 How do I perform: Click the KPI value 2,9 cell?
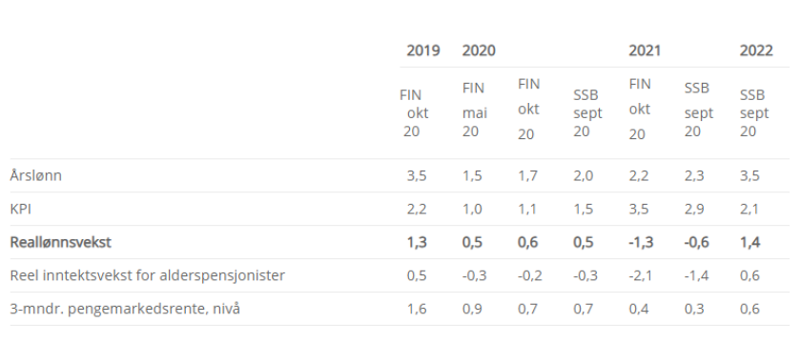[x=694, y=209]
